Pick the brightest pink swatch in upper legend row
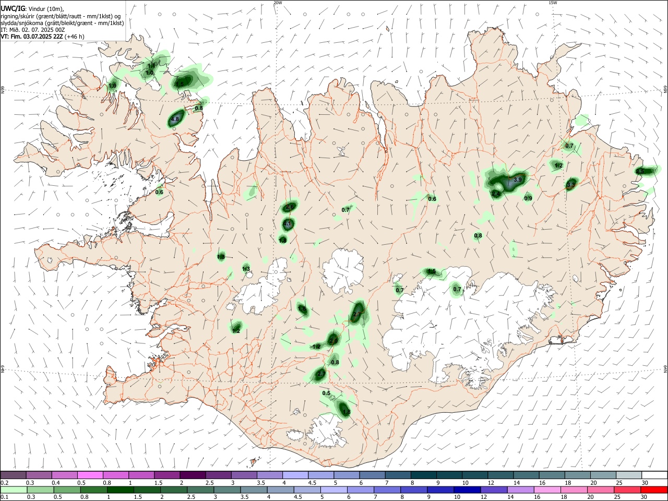This screenshot has width=668, height=501. [x=90, y=475]
